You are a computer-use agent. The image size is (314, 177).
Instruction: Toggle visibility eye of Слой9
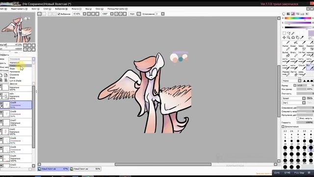[x=1, y=103]
